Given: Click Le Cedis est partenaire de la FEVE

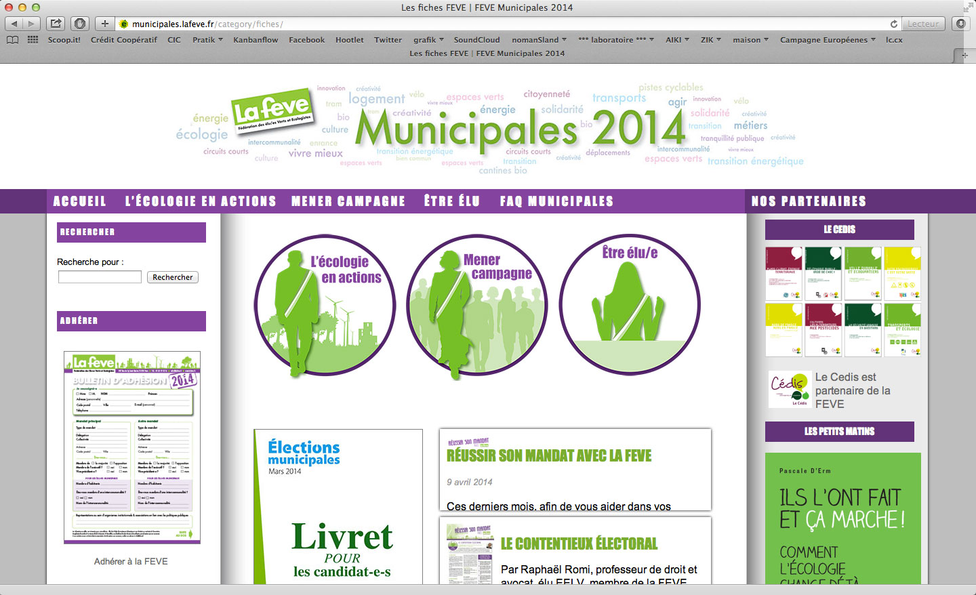Looking at the screenshot, I should [853, 390].
